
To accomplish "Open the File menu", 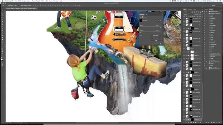I will 16,1.
